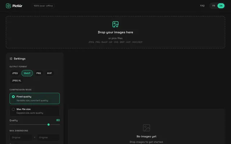Switch language to EN
The height and width of the screenshot is (144, 231).
221,6
